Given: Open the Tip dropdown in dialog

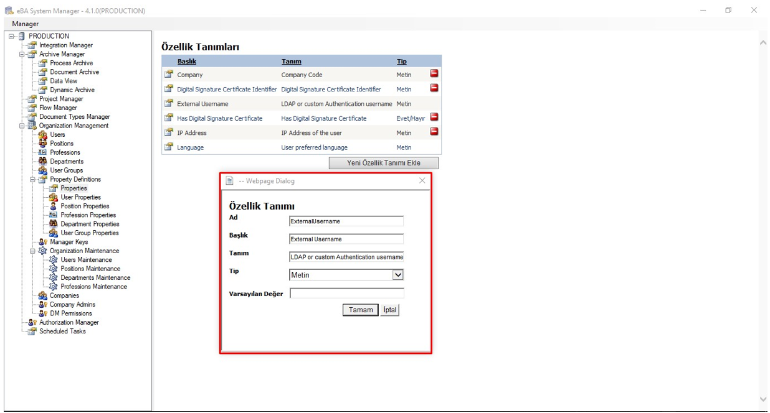Looking at the screenshot, I should (398, 275).
